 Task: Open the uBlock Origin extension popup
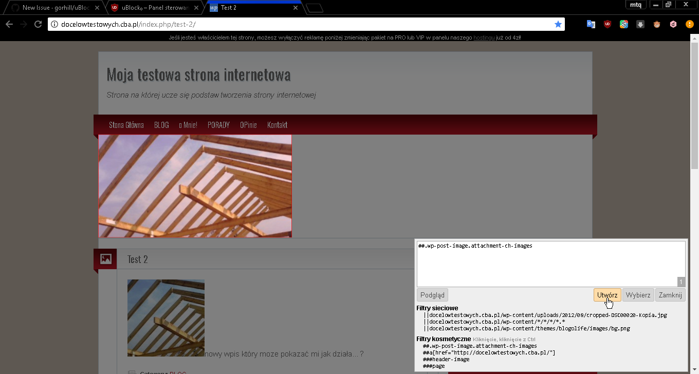click(608, 24)
